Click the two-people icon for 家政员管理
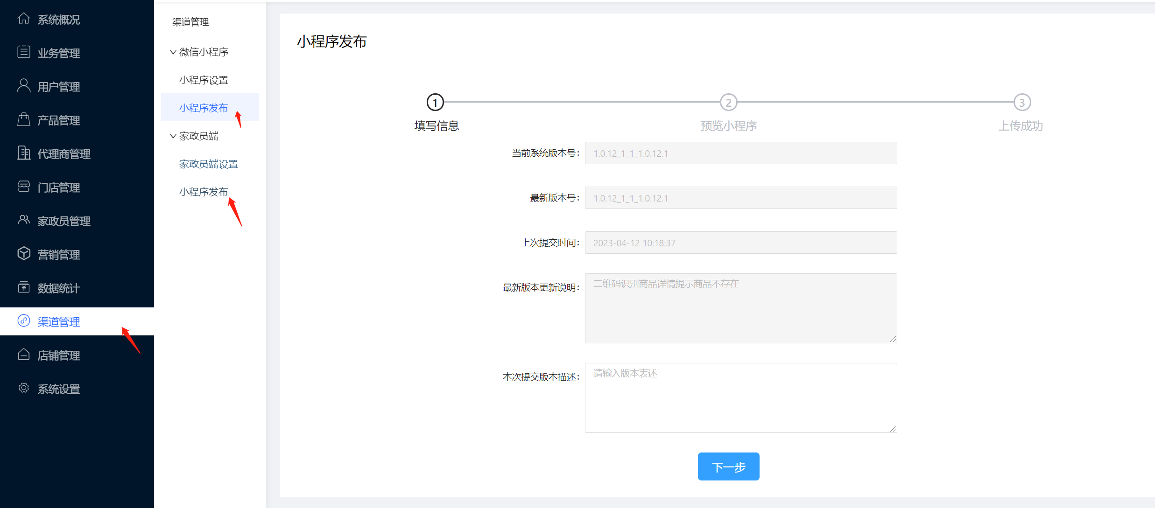 coord(24,220)
